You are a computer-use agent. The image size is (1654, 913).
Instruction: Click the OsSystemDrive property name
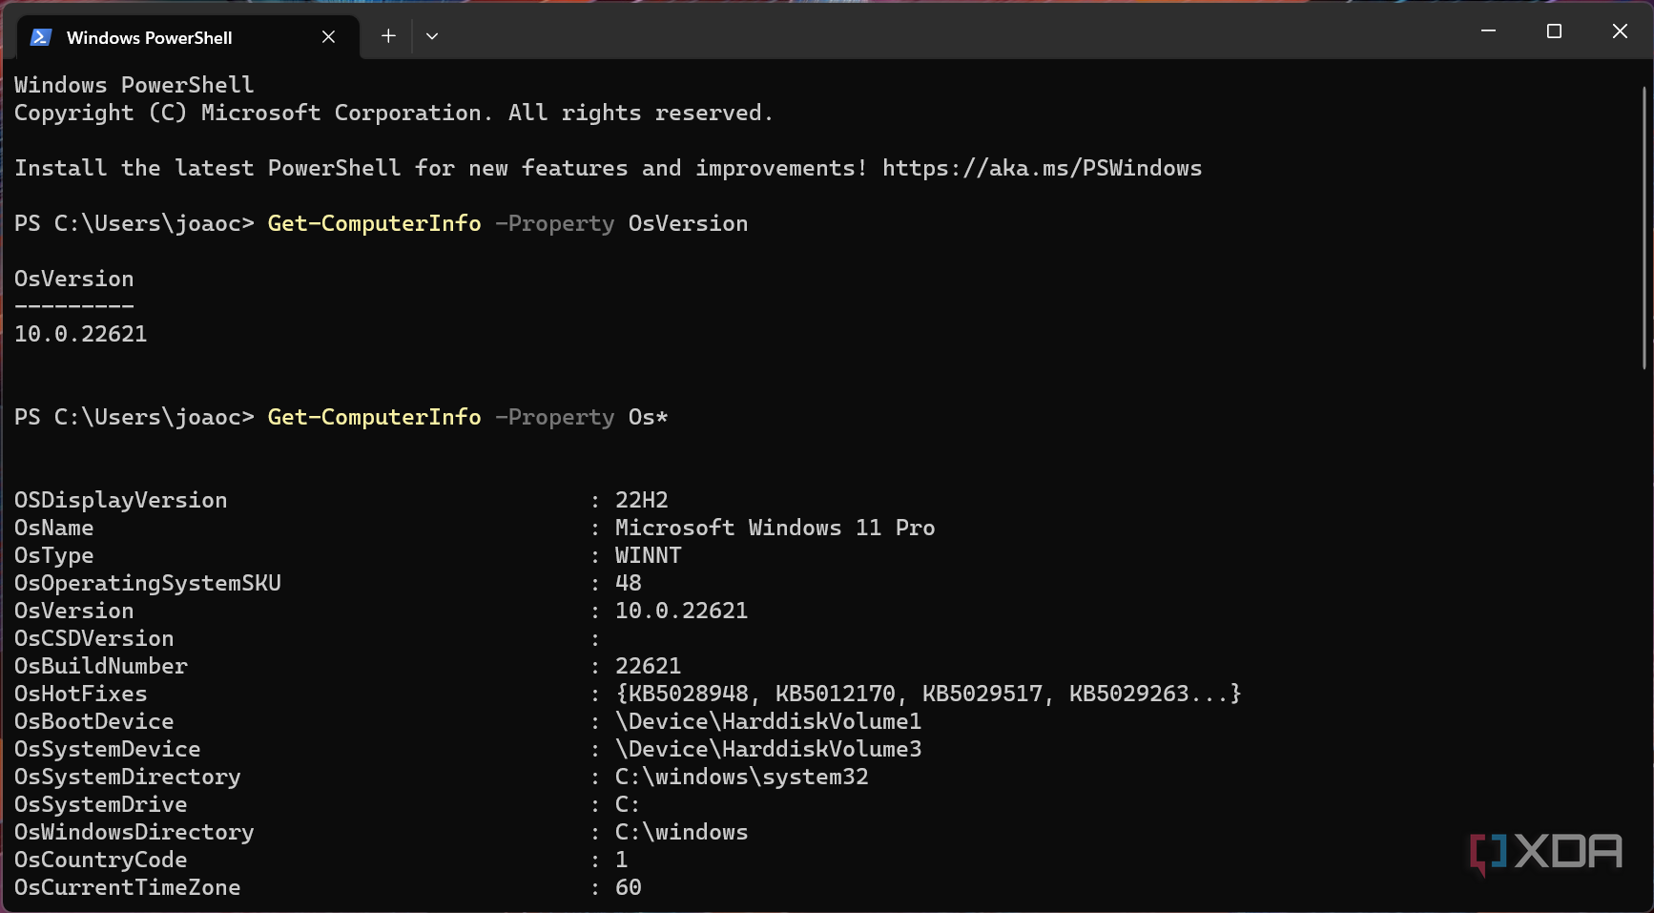click(x=101, y=804)
